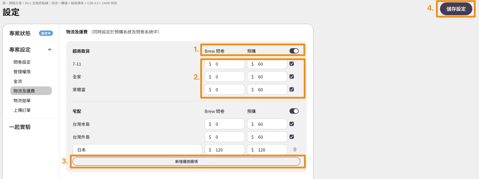The height and width of the screenshot is (179, 479).
Task: Uncheck the 全家 pre-order checkbox
Action: [292, 77]
